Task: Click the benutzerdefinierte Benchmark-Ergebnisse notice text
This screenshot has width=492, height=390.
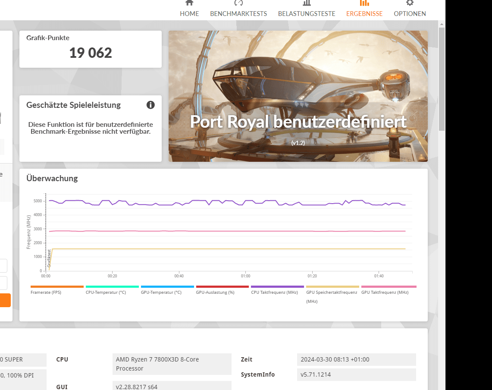Action: pos(91,128)
